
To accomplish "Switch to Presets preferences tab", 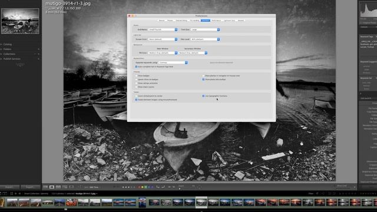I will point(170,21).
